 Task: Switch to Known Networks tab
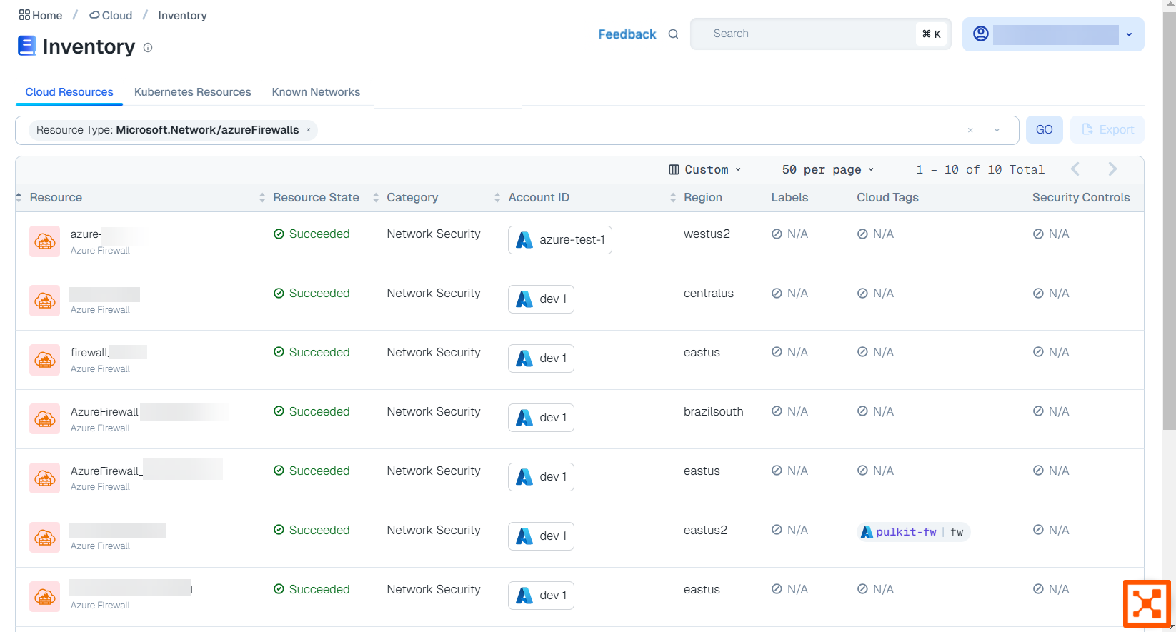(316, 92)
